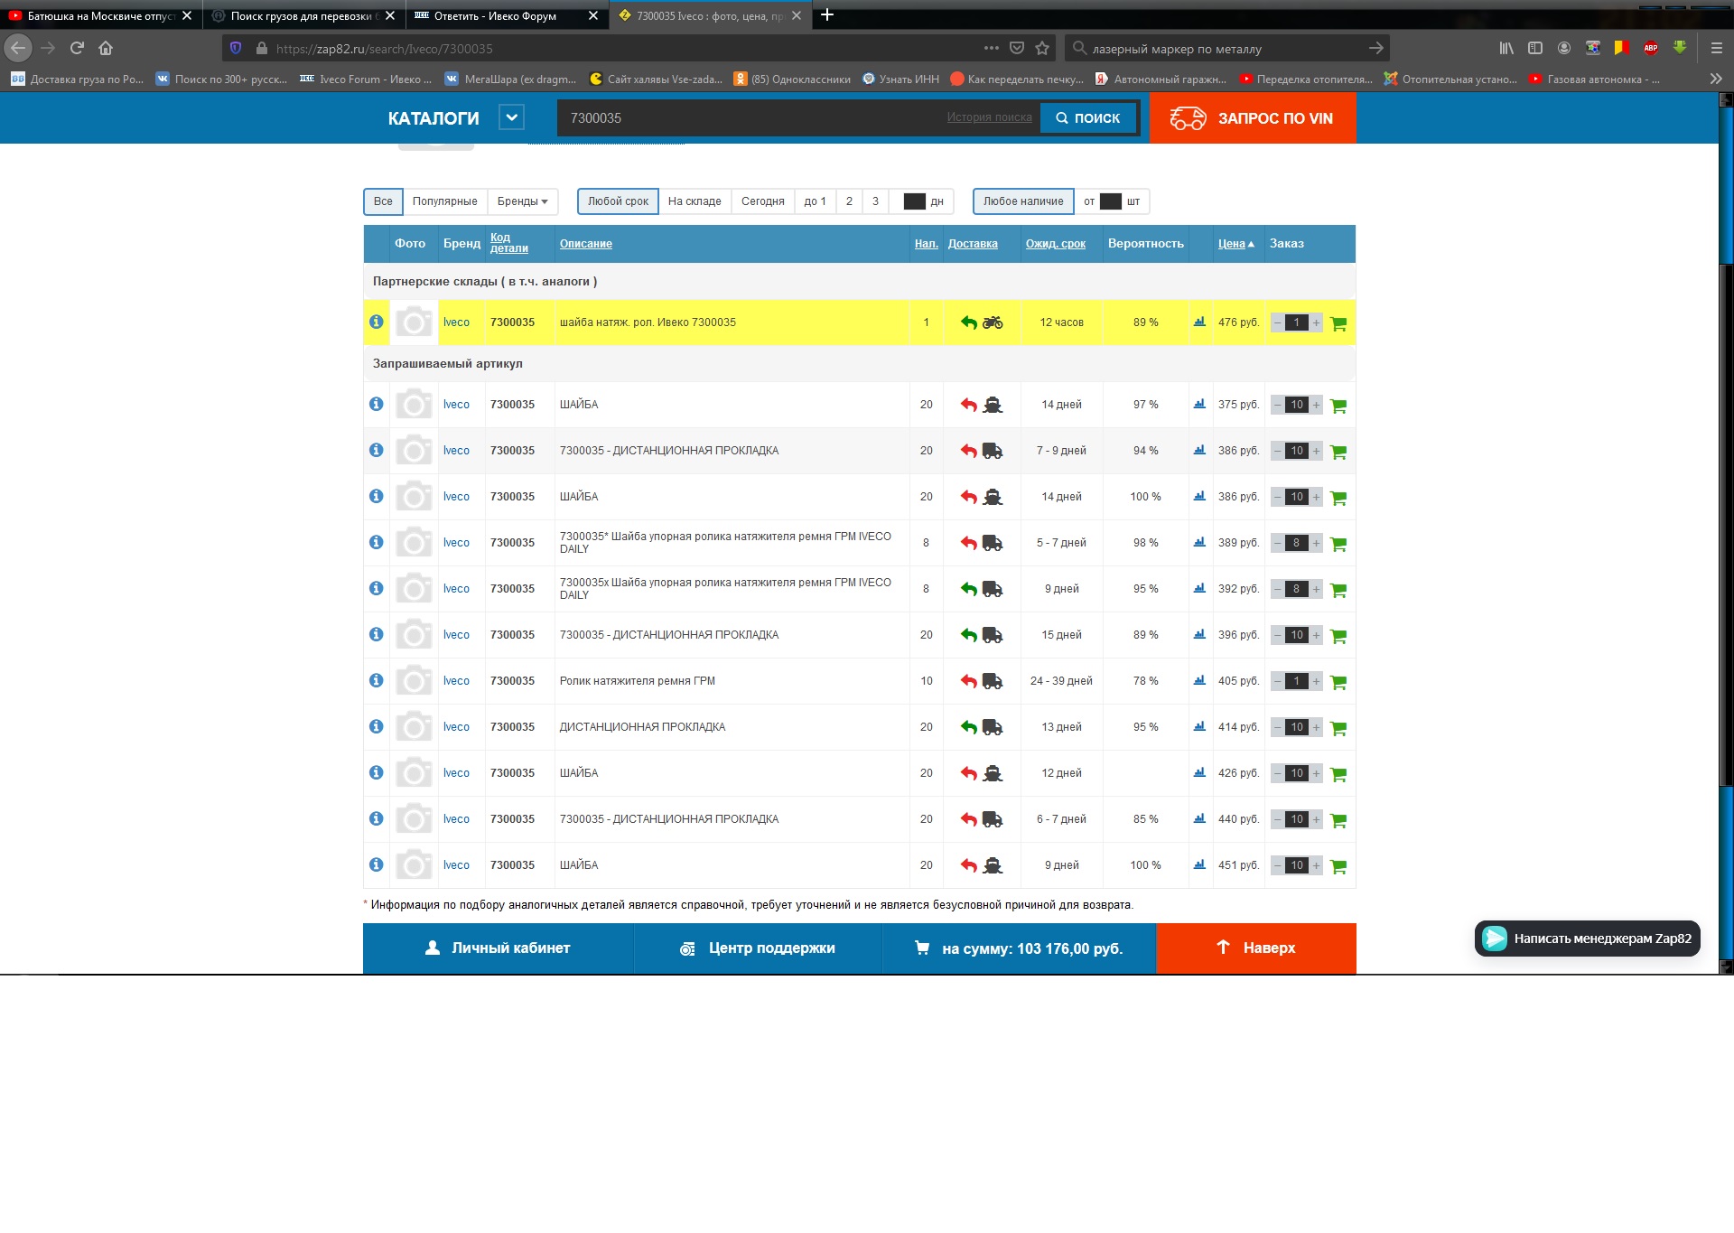Switch to 'Ответить - Ивеко Форум' tab
The image size is (1734, 1233).
[495, 16]
